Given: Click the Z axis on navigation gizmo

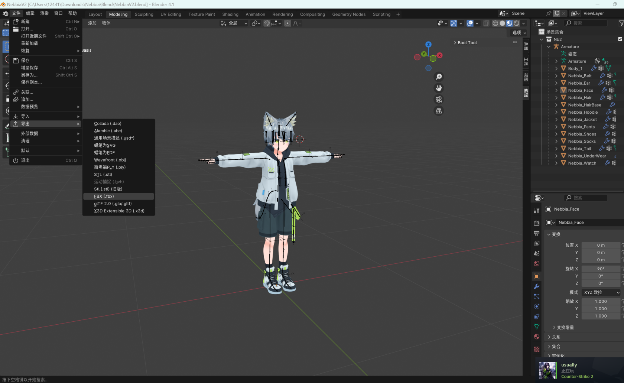Looking at the screenshot, I should (428, 44).
